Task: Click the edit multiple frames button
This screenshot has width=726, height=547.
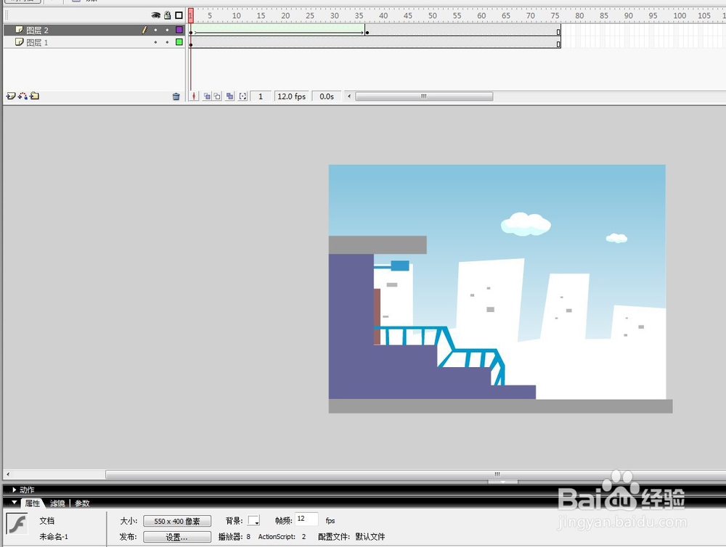Action: [x=229, y=96]
